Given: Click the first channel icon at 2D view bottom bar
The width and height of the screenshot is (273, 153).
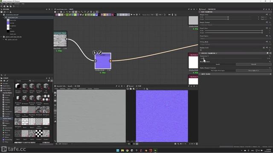Looking at the screenshot, I should 129,144.
